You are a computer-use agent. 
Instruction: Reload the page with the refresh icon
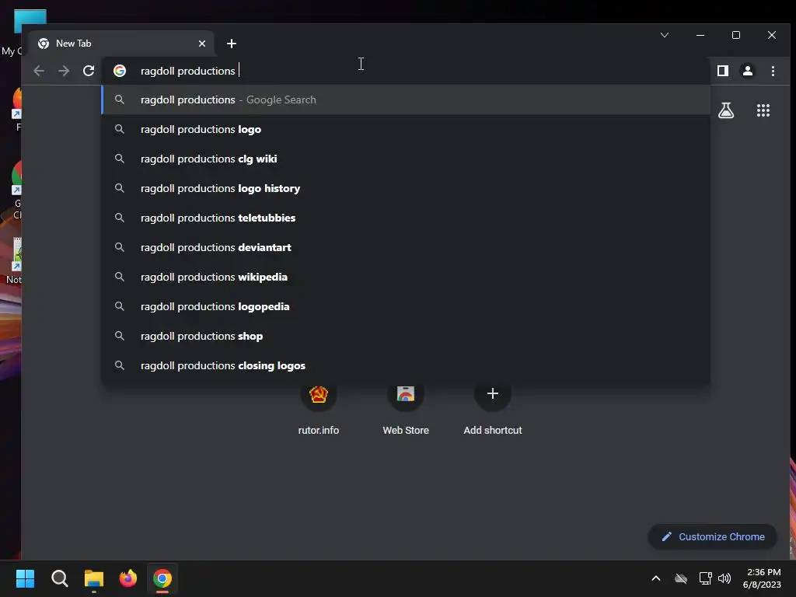coord(89,71)
